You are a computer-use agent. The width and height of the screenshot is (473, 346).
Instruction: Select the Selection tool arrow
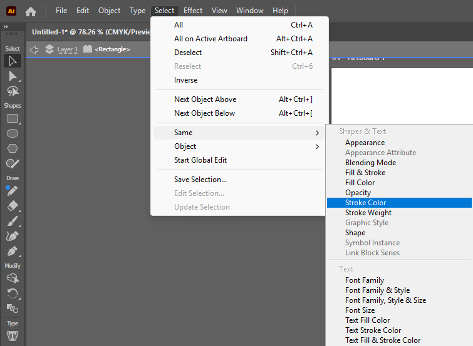point(13,61)
